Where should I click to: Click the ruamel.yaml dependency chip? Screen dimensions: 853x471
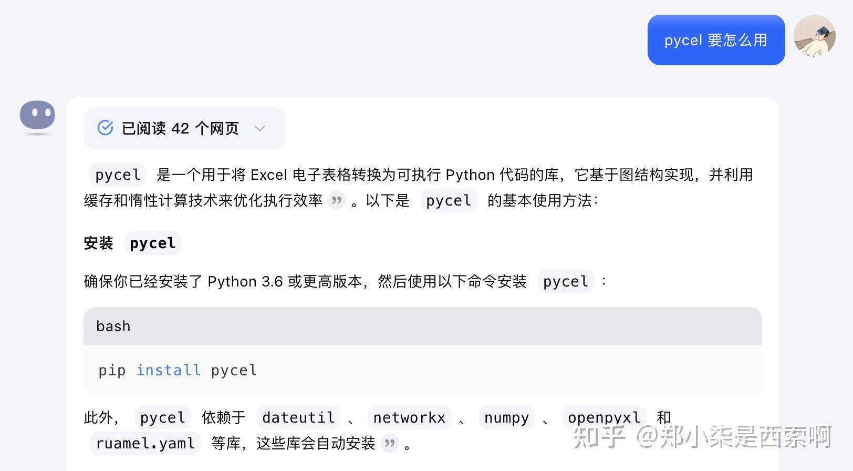click(x=145, y=443)
